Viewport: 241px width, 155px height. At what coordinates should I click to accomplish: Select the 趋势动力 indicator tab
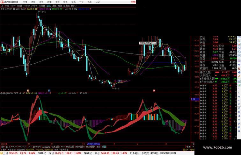pyautogui.click(x=37, y=147)
